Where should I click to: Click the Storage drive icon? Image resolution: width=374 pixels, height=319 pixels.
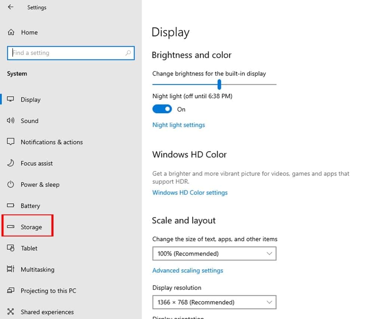(x=11, y=227)
